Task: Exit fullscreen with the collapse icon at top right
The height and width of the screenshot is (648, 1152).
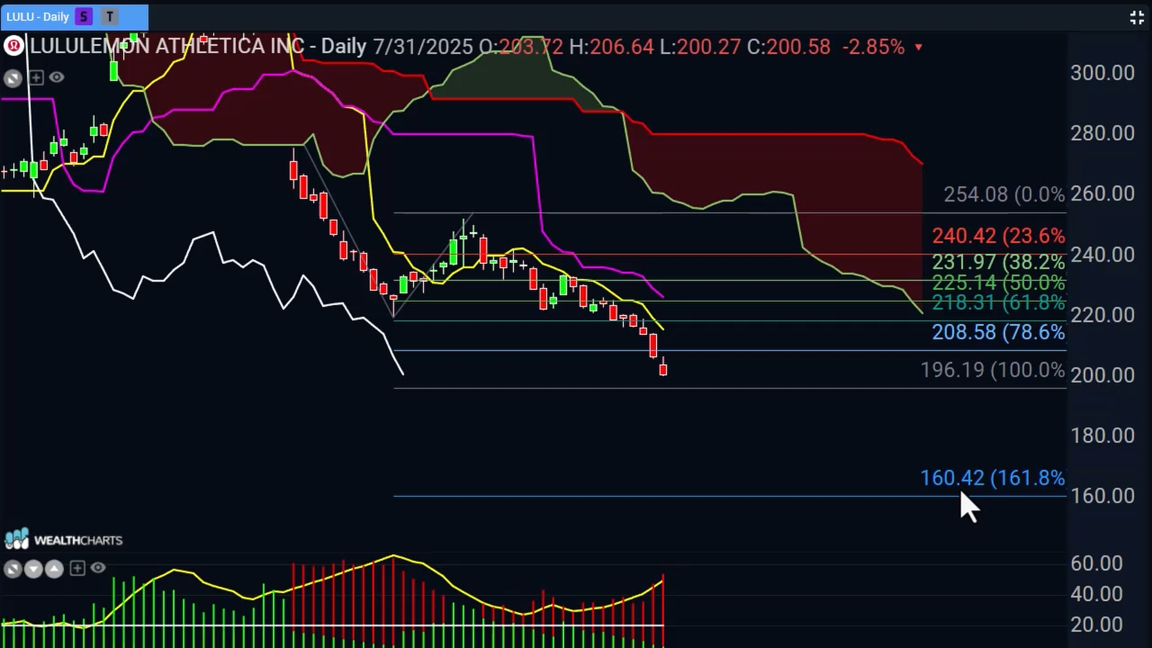Action: pos(1136,17)
